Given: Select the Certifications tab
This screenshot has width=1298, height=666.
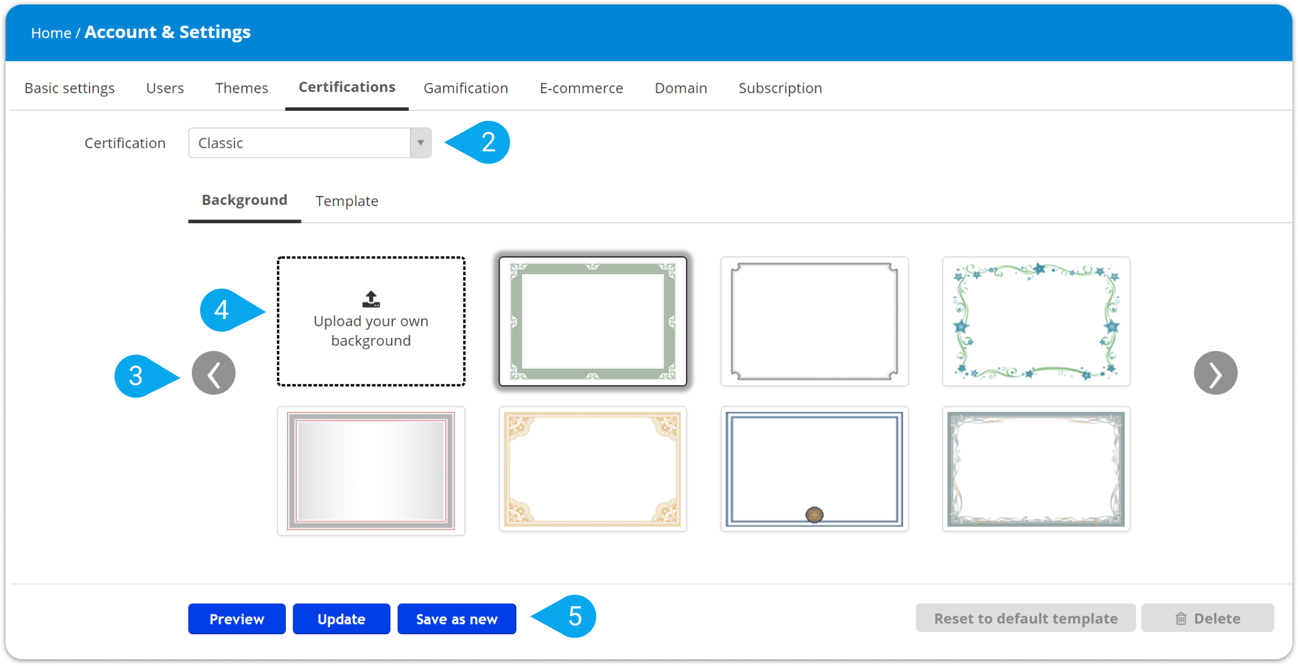Looking at the screenshot, I should pos(347,87).
